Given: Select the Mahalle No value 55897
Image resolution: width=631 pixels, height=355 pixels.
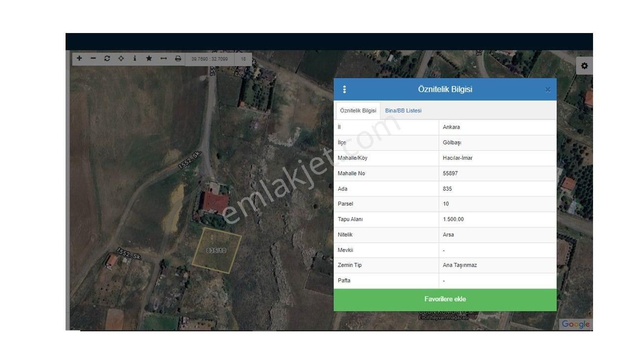Looking at the screenshot, I should pos(497,174).
